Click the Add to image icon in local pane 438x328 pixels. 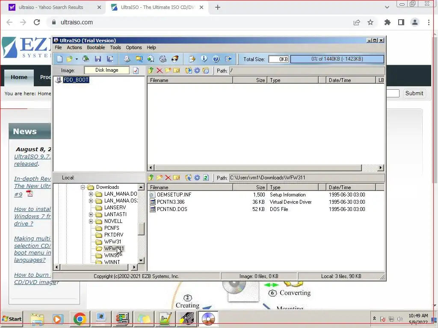click(189, 178)
